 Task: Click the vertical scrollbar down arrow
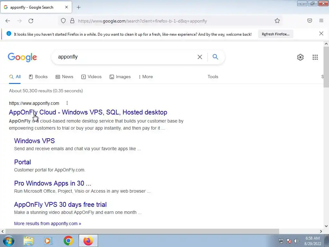326,226
